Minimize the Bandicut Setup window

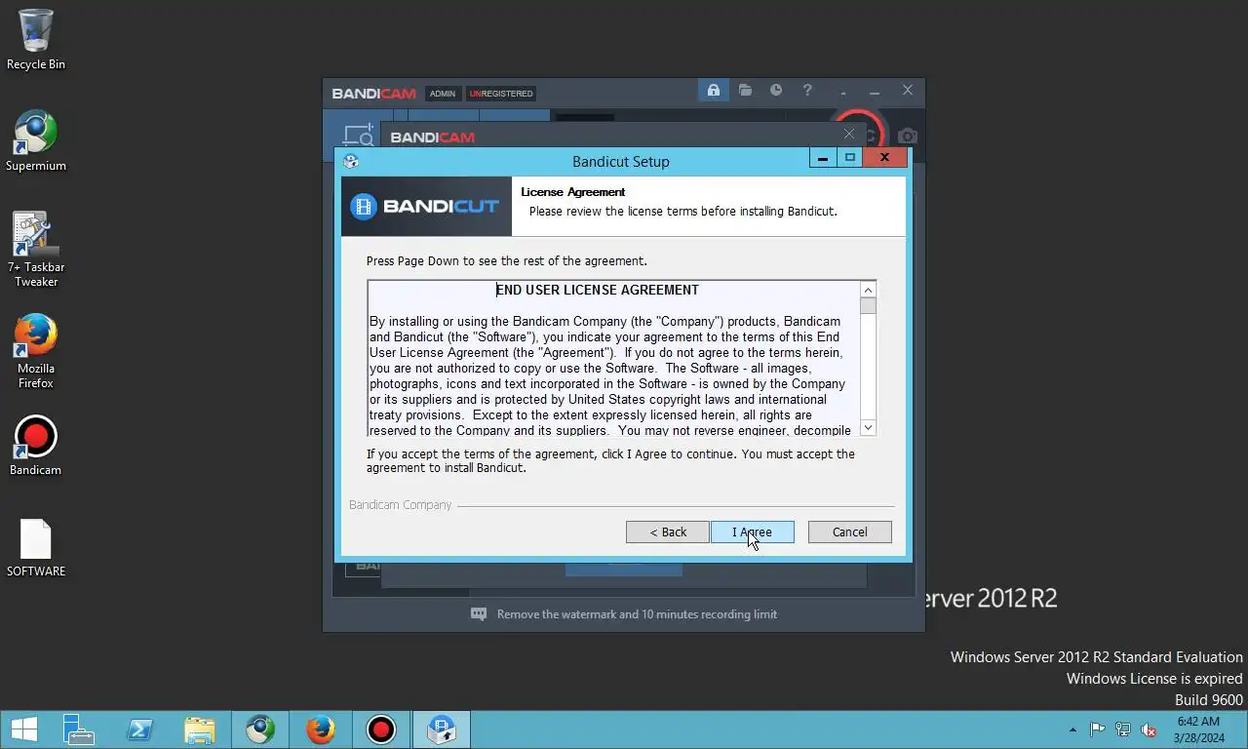click(x=823, y=158)
